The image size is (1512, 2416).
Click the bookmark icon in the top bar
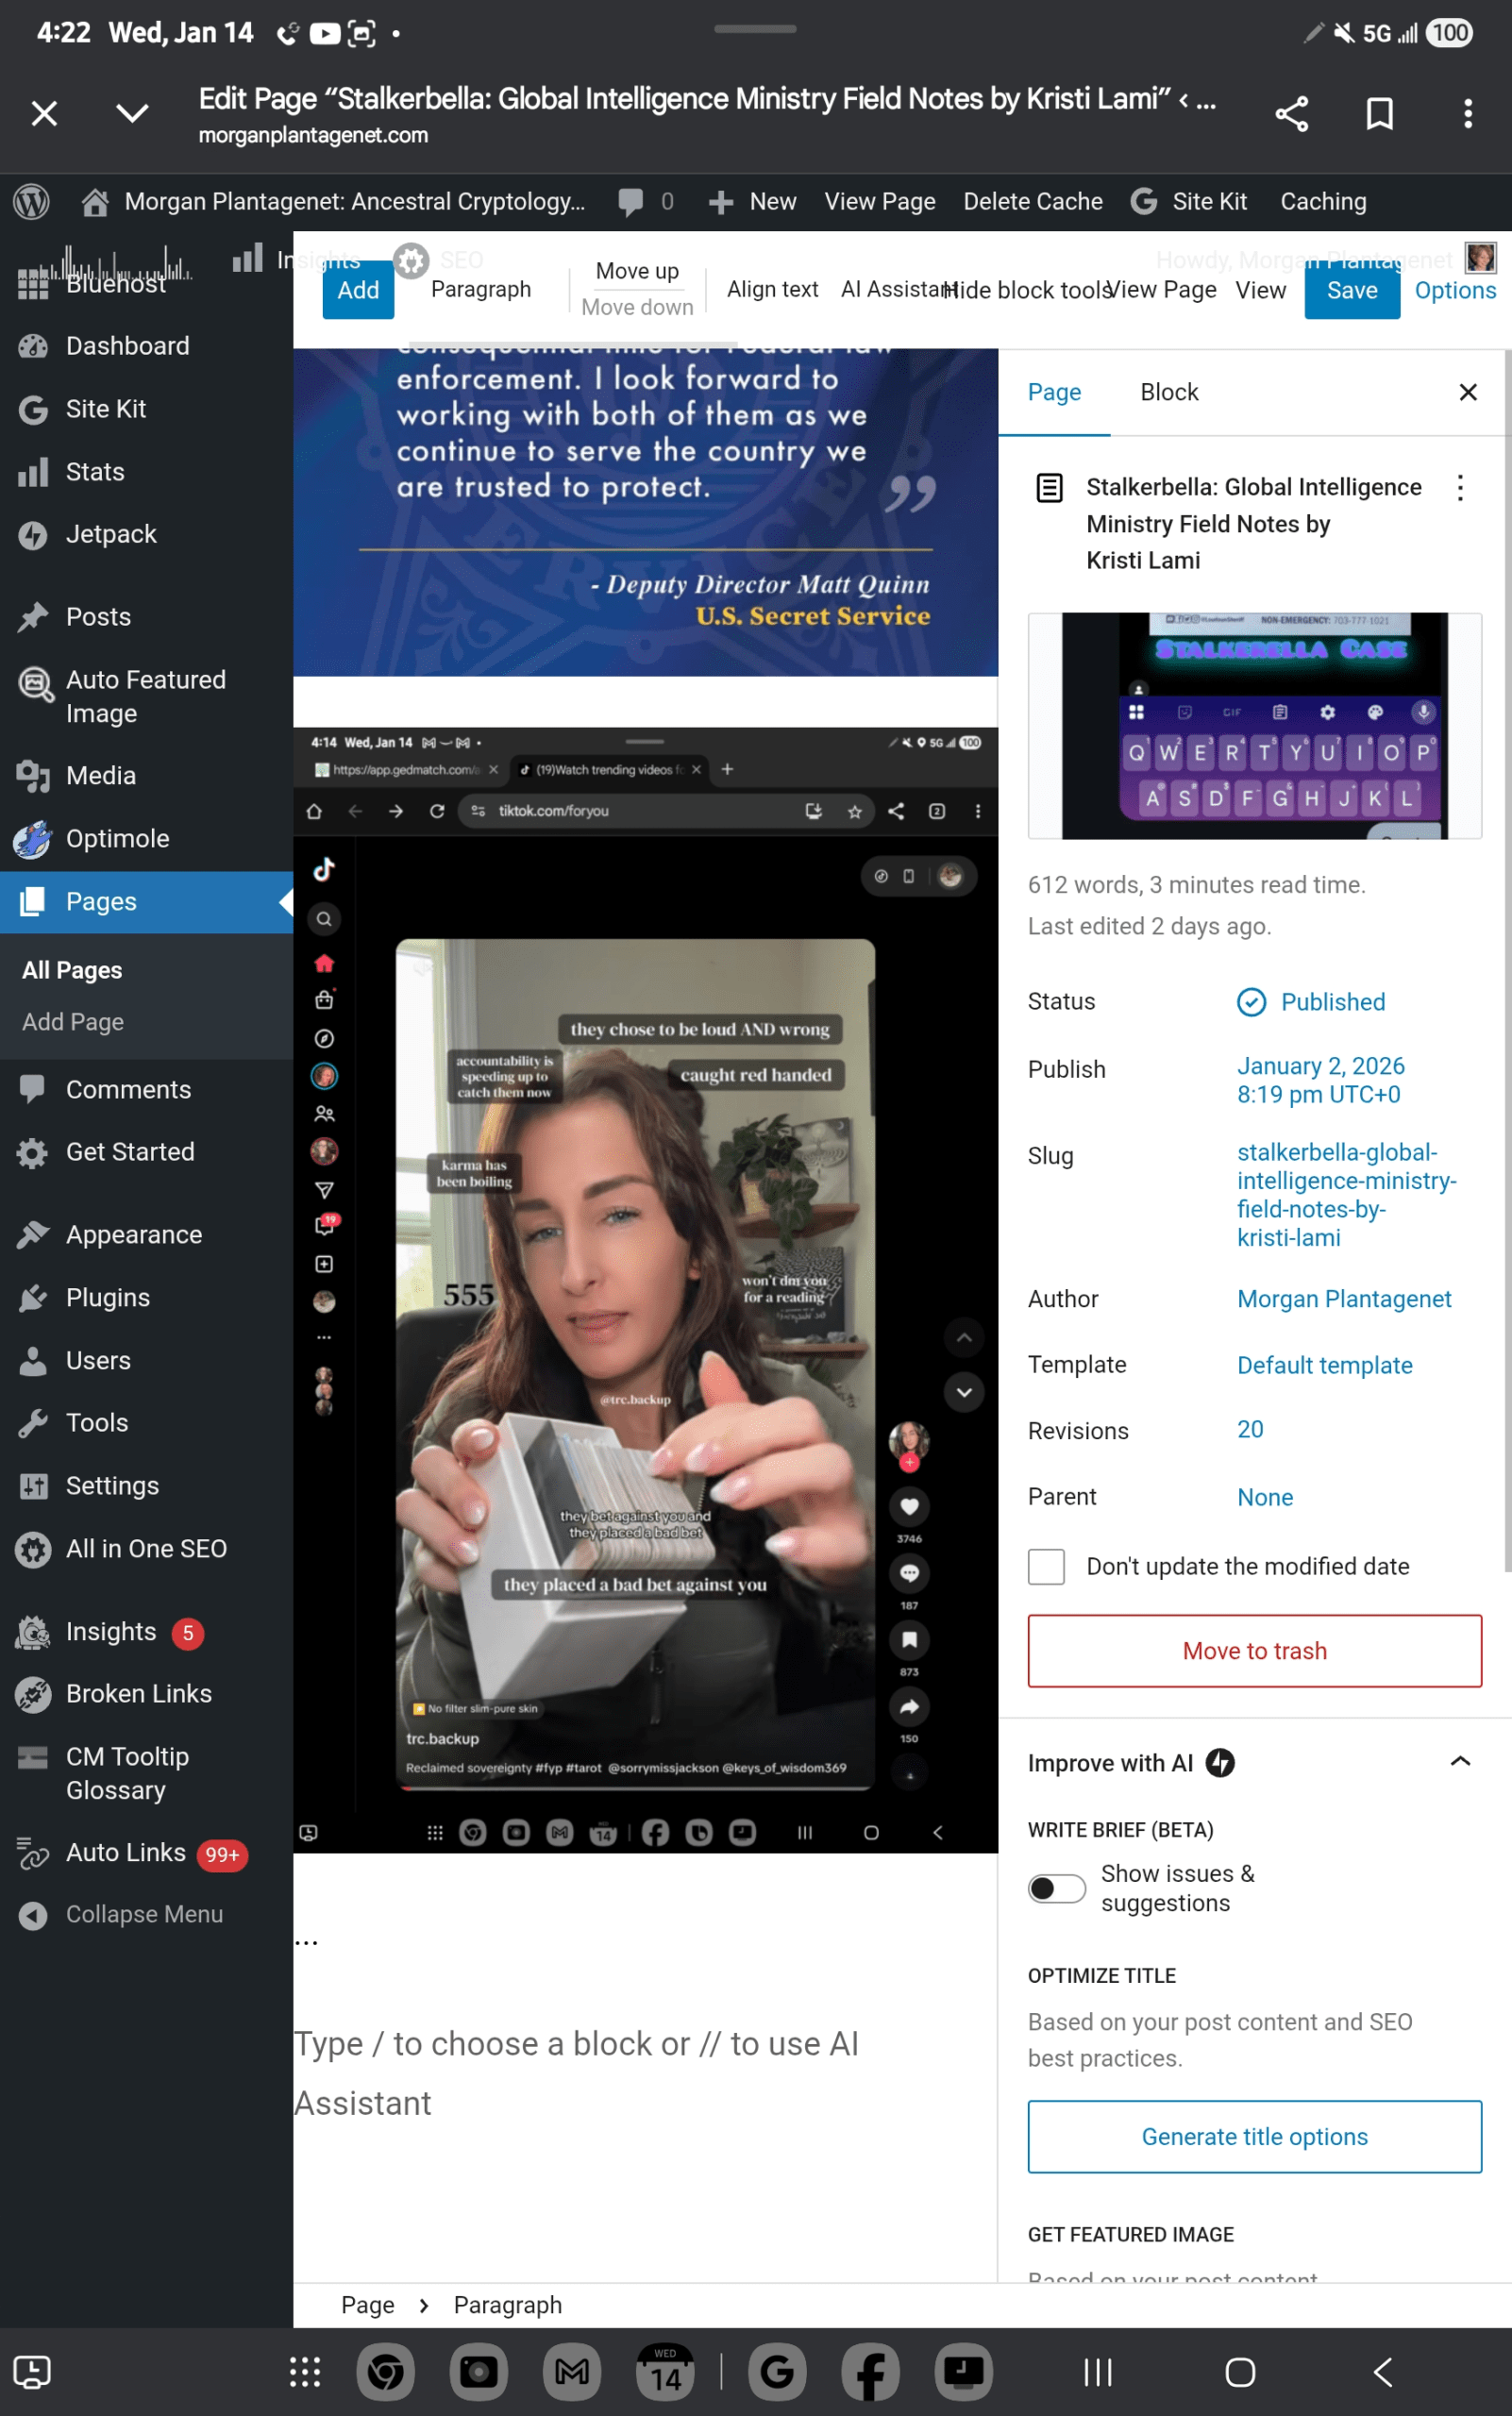(1379, 113)
